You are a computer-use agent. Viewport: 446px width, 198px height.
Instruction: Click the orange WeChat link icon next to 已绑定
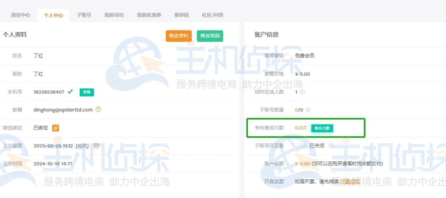coord(55,128)
